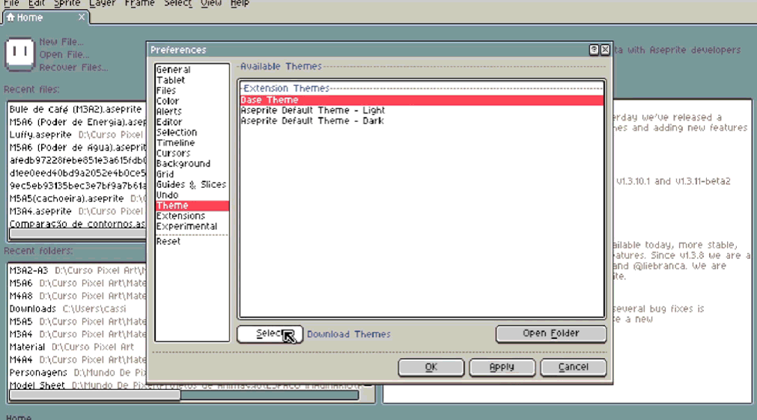Close the Preferences dialog with X icon
The width and height of the screenshot is (757, 420).
[x=605, y=49]
